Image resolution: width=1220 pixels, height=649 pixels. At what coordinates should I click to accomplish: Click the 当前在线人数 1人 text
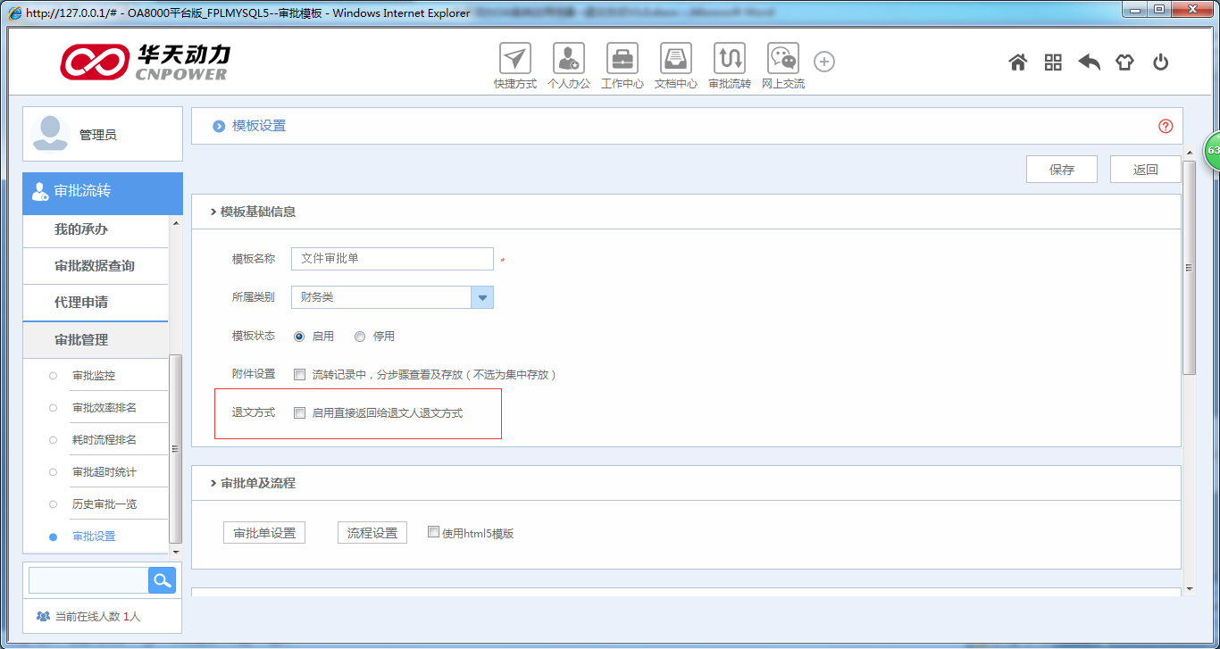pyautogui.click(x=97, y=616)
